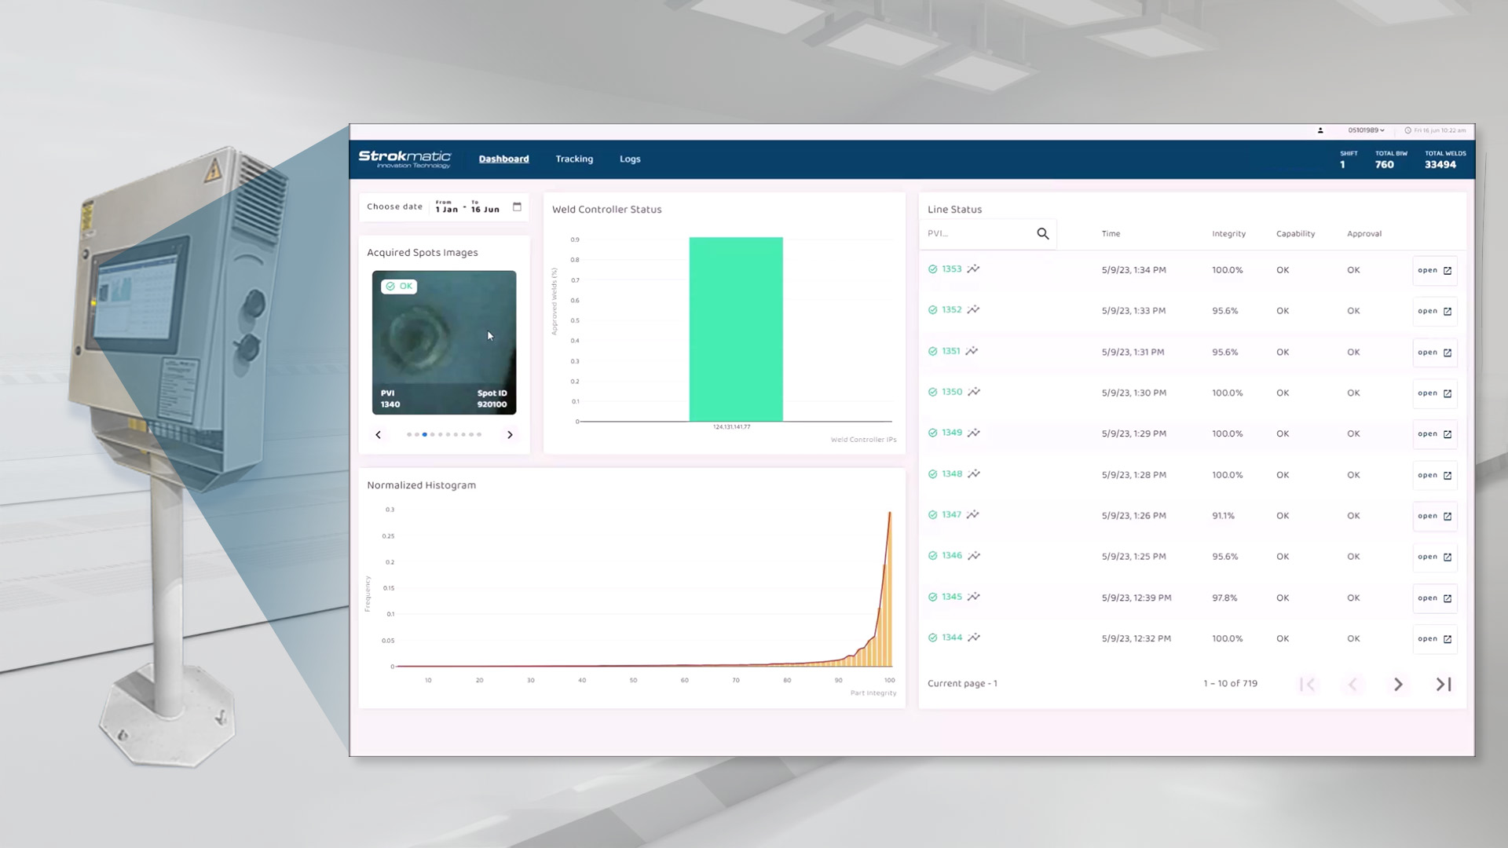Click trend chart icon for PVI 1353
Image resolution: width=1508 pixels, height=848 pixels.
(x=973, y=269)
